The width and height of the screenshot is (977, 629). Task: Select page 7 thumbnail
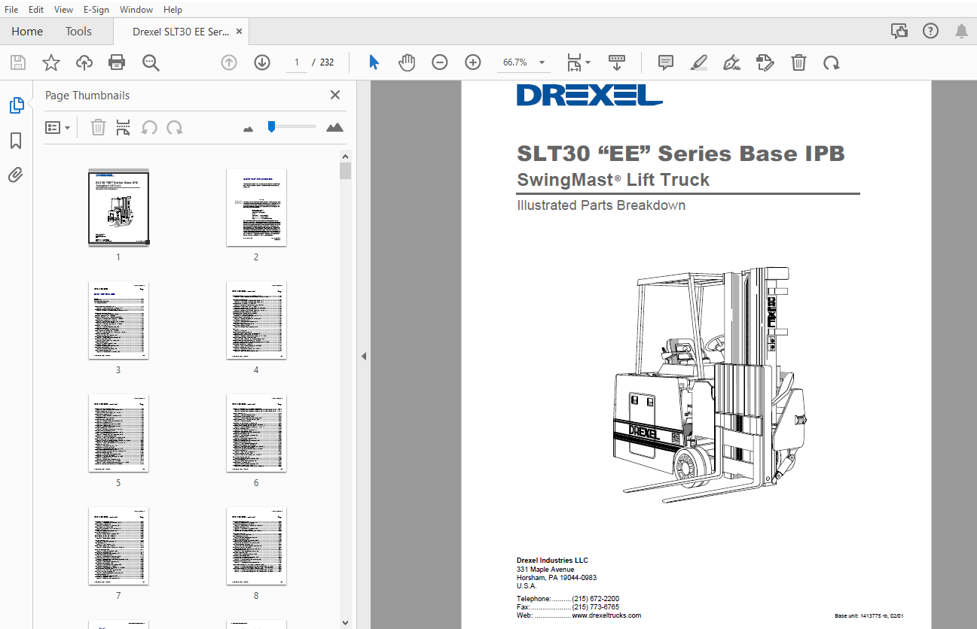(118, 546)
